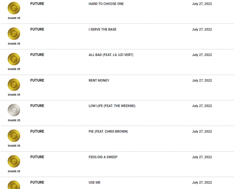Screen dimensions: 234x189
Task: Share the Pie certification
Action: tap(14, 146)
